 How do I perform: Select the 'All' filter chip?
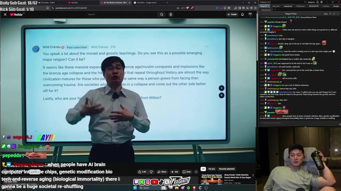203,169
